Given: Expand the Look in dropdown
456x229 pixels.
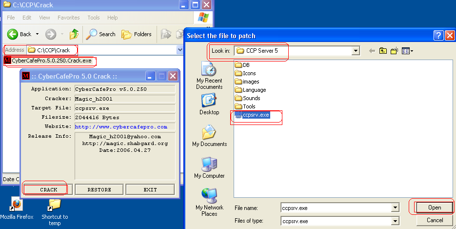Looking at the screenshot, I should 356,51.
